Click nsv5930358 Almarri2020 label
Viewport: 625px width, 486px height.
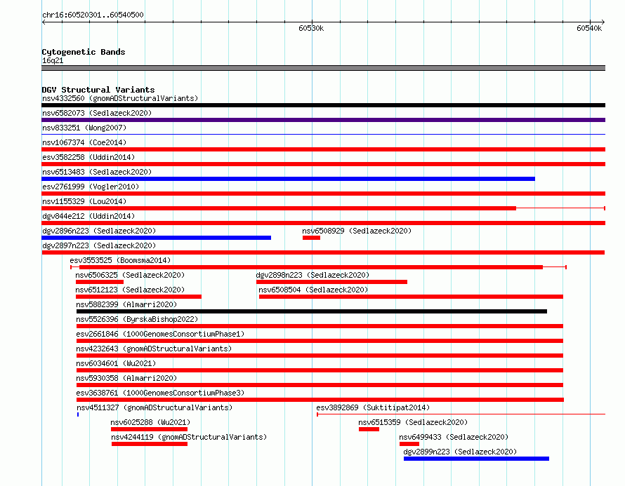[x=126, y=378]
